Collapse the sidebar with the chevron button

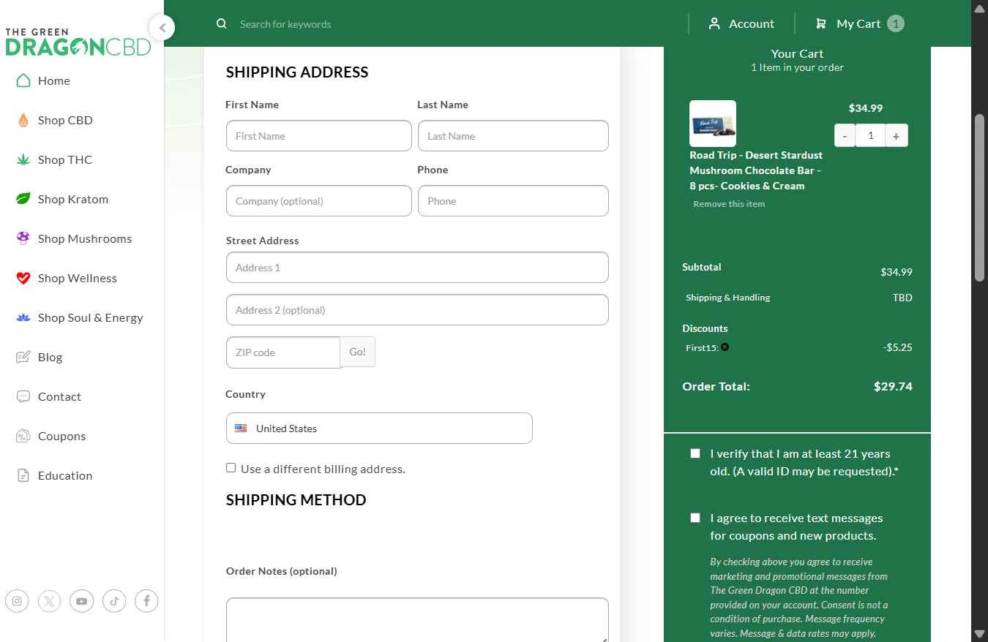click(162, 28)
